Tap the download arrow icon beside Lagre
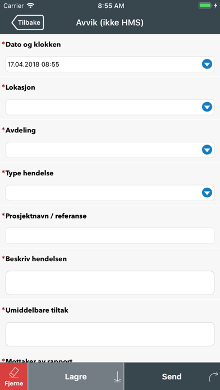The image size is (220, 390). click(x=117, y=377)
